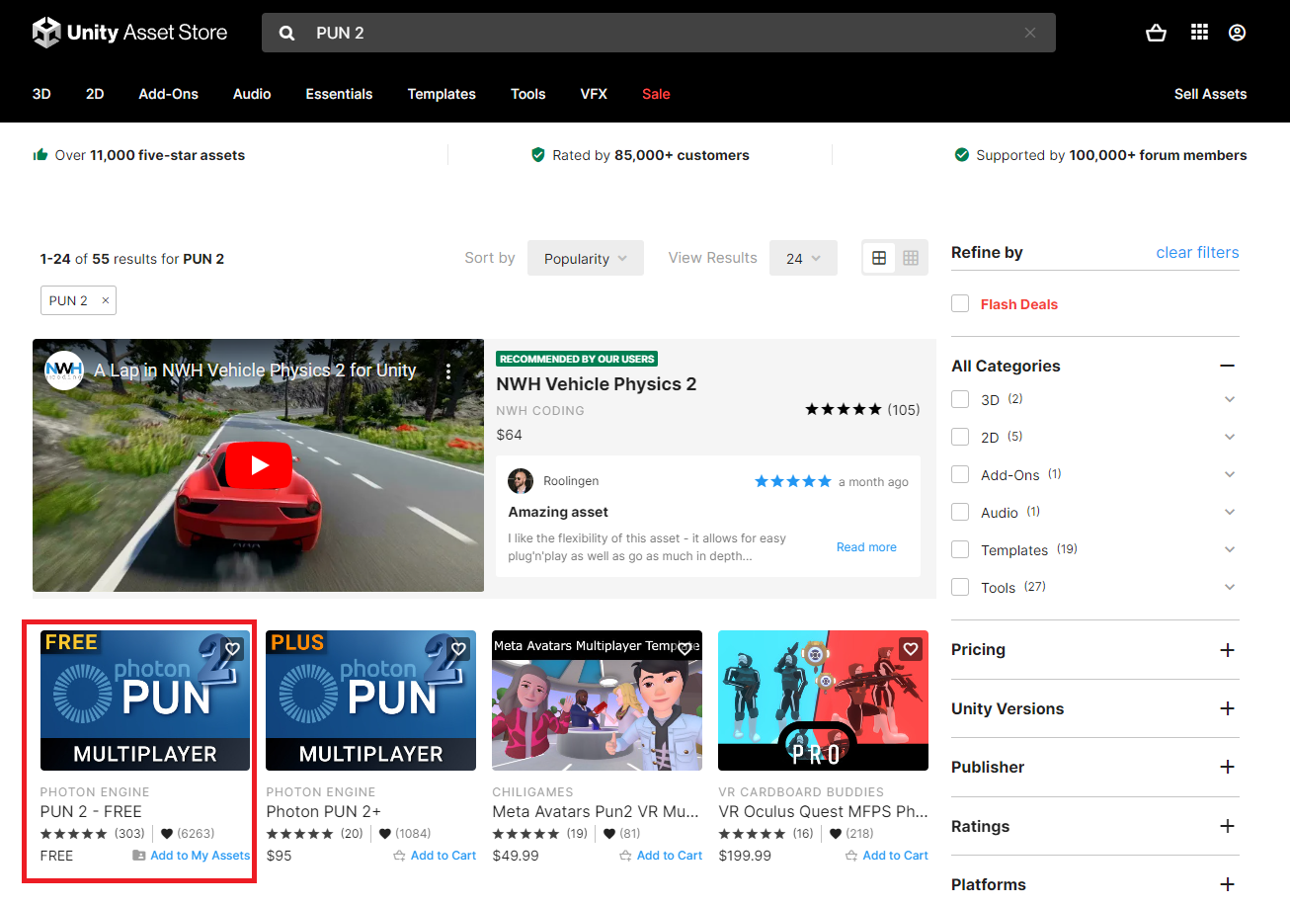Click the clear filters link

(x=1197, y=252)
